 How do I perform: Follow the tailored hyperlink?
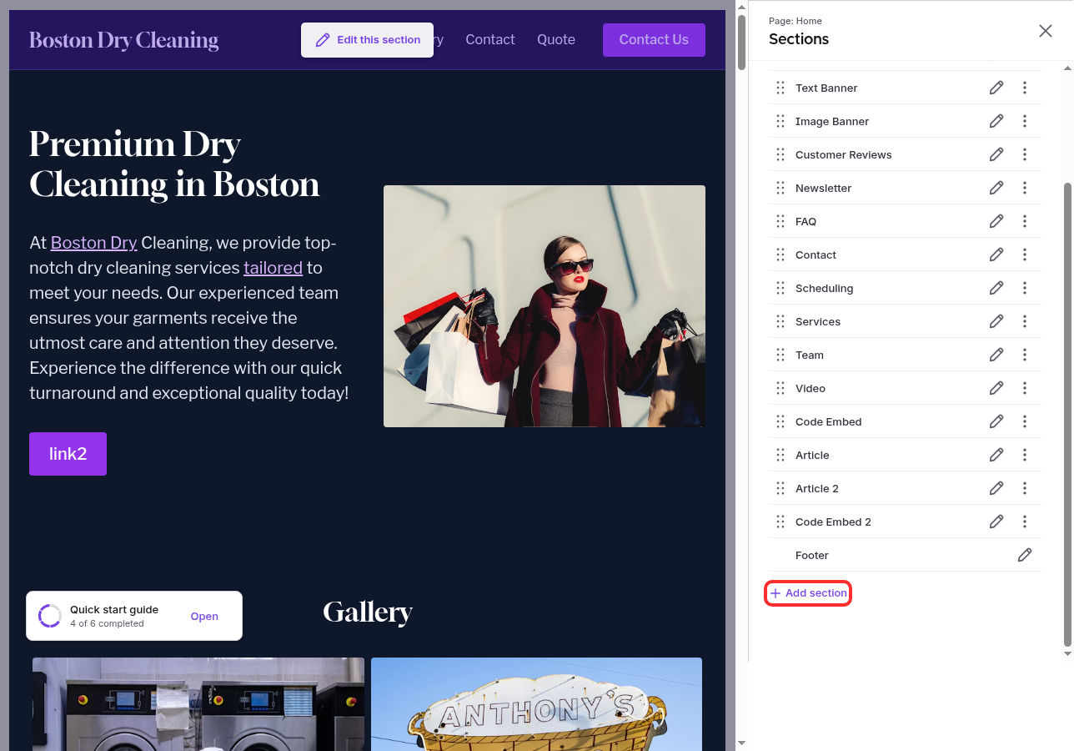(273, 268)
